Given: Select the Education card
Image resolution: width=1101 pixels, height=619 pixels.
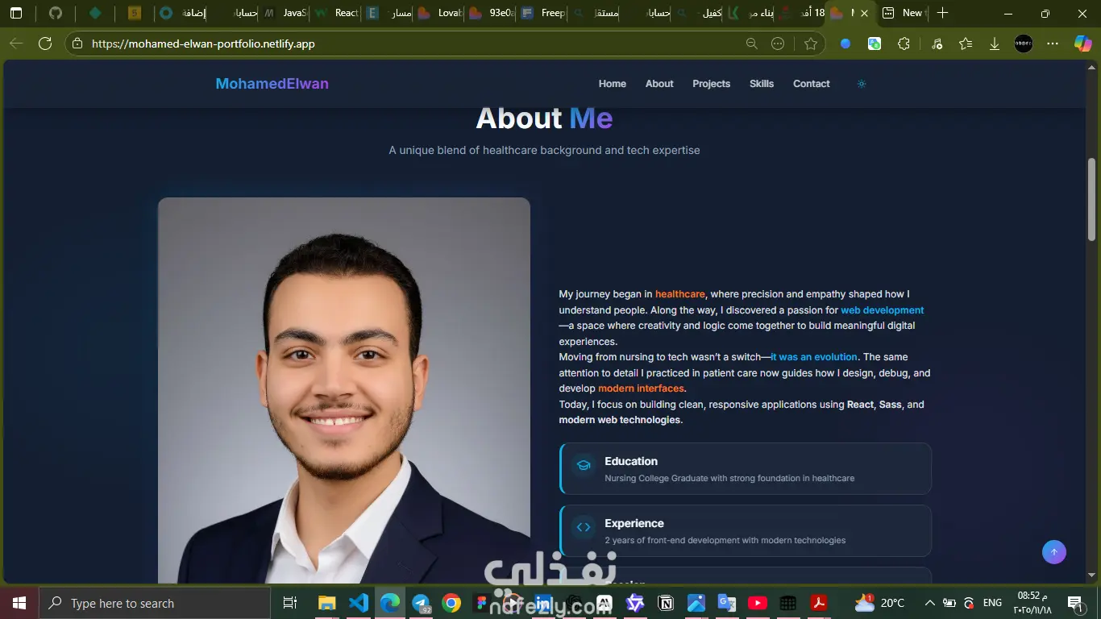Looking at the screenshot, I should point(746,468).
